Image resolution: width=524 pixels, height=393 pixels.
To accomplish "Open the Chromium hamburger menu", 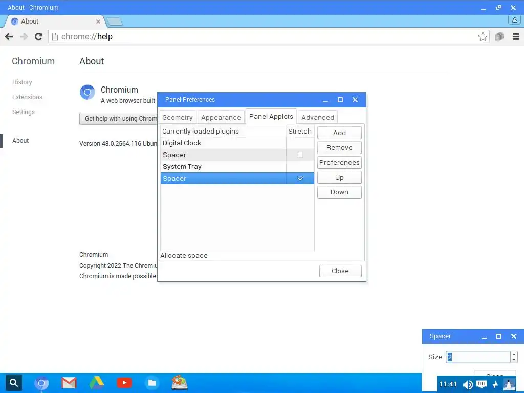I will 516,36.
